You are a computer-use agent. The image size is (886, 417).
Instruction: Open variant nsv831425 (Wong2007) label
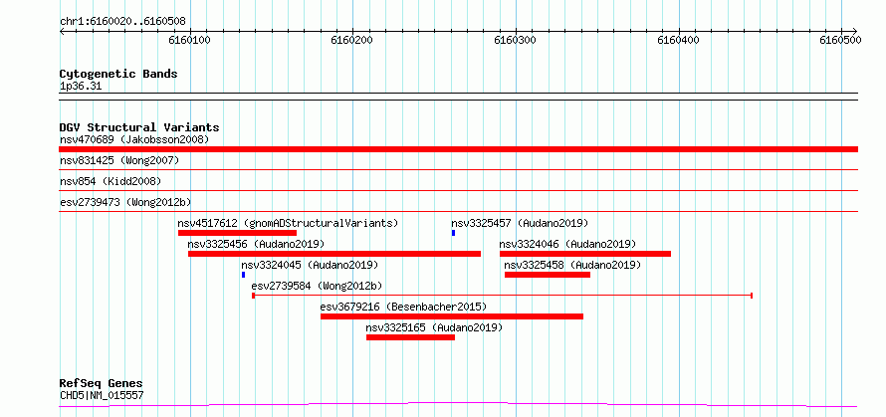119,160
